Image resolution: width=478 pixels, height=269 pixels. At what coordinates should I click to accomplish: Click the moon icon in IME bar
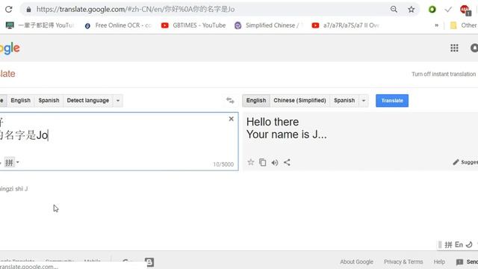coord(470,244)
